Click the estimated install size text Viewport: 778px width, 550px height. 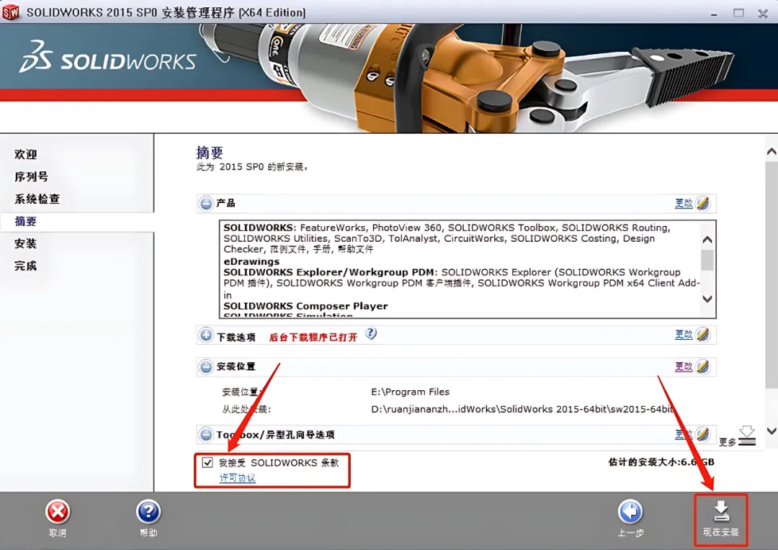[x=661, y=462]
